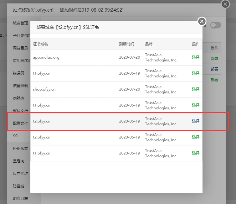Close the outer site modification window

(225, 4)
